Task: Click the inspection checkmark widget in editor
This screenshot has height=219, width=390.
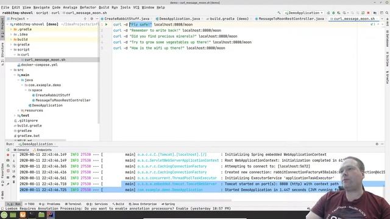Action: point(372,24)
